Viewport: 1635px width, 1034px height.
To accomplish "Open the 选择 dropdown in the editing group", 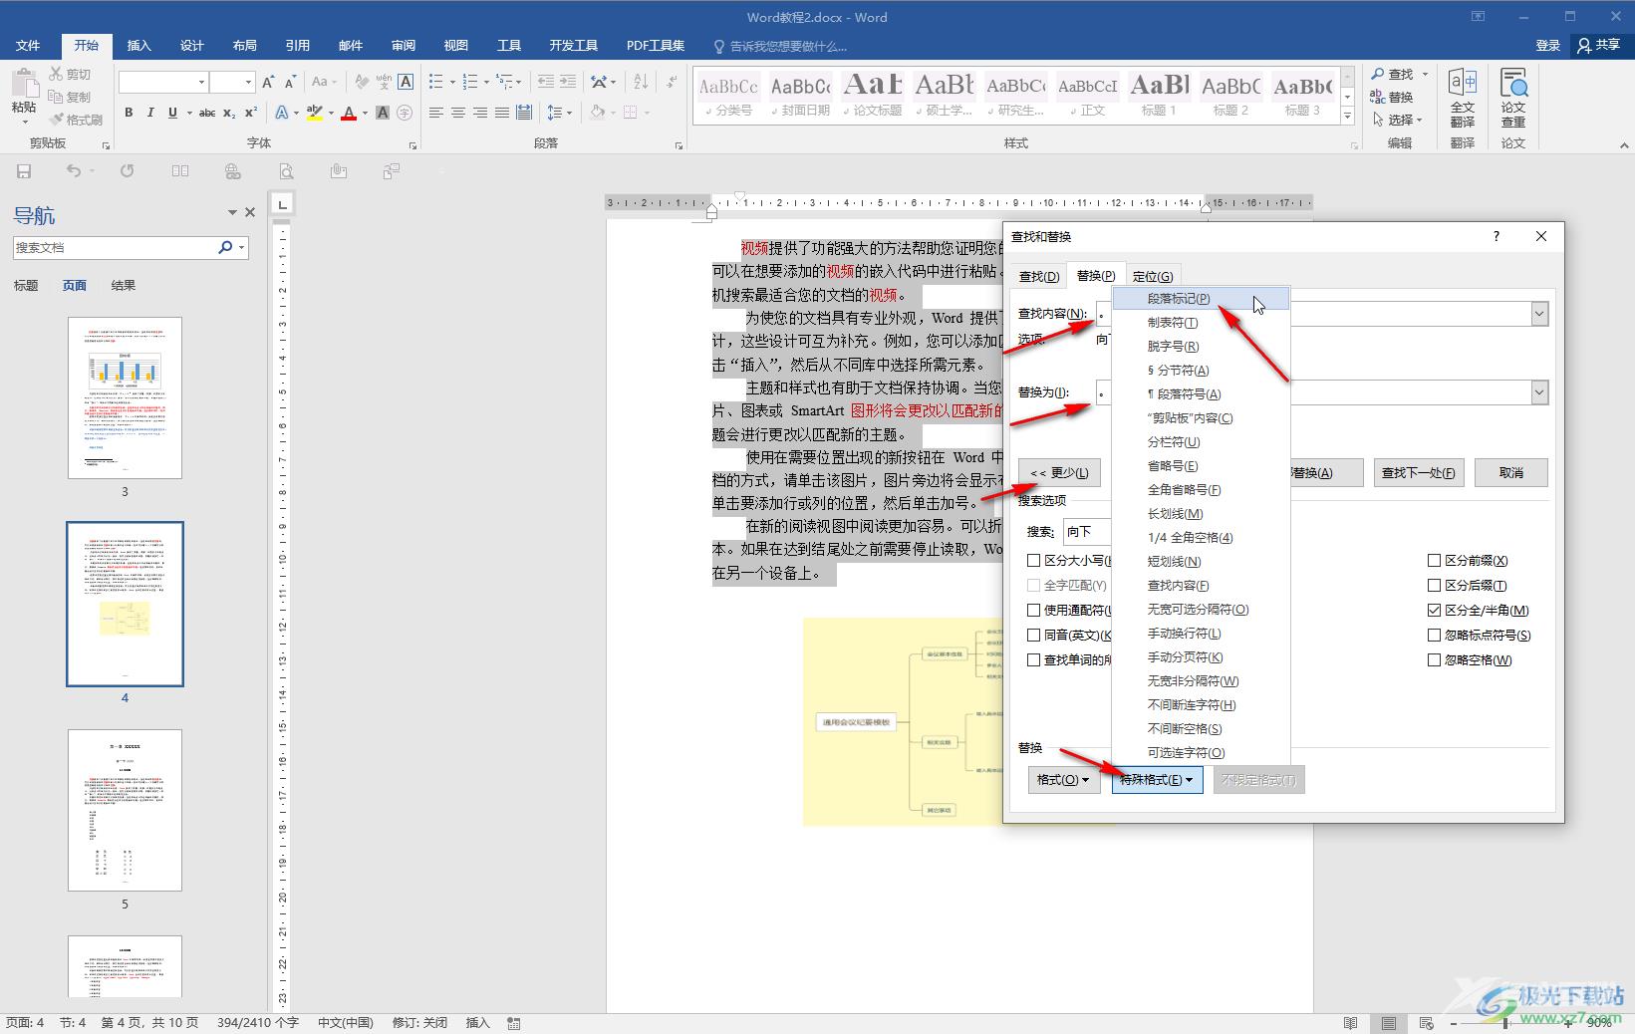I will 1398,120.
